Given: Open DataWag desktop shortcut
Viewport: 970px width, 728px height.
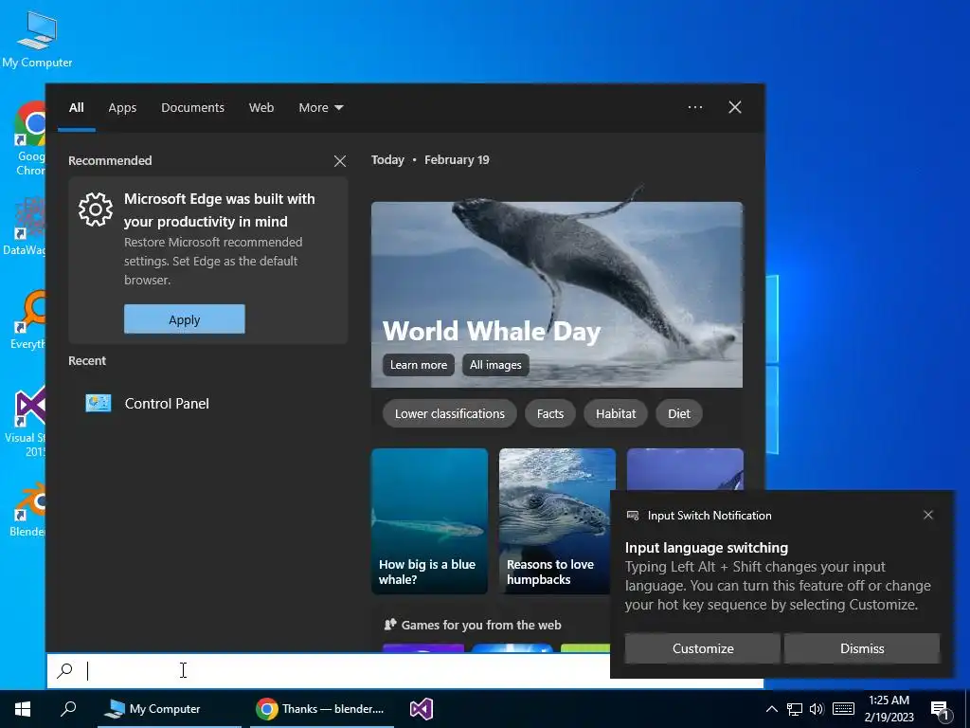Looking at the screenshot, I should [25, 226].
